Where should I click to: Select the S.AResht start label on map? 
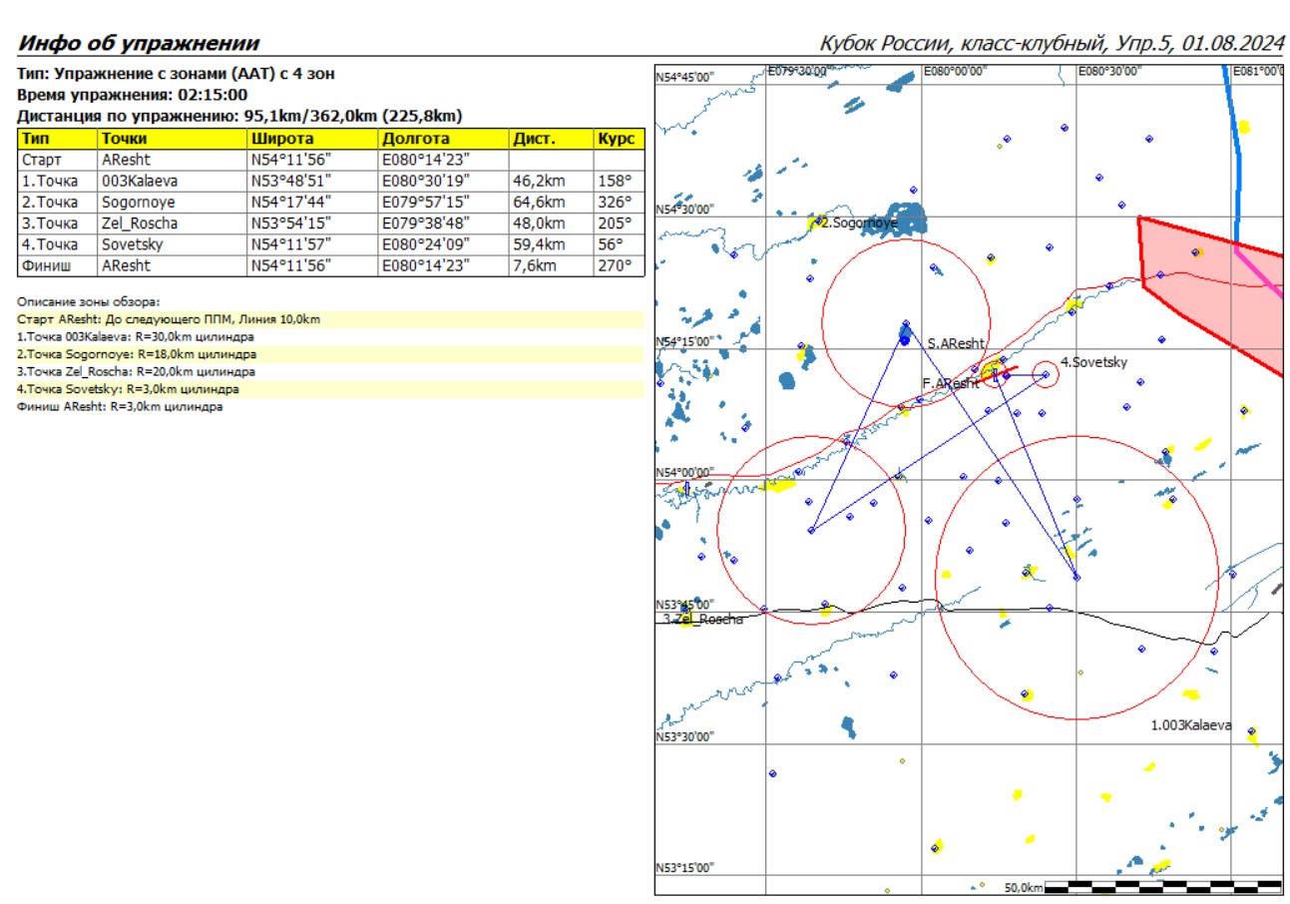(955, 343)
